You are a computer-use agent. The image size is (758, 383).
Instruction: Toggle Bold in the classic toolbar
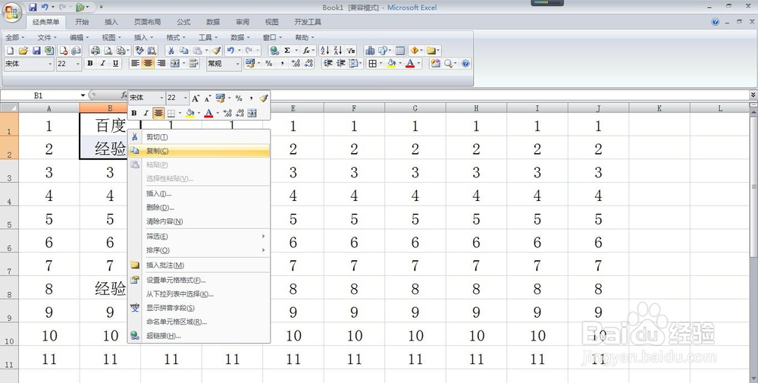(x=90, y=64)
